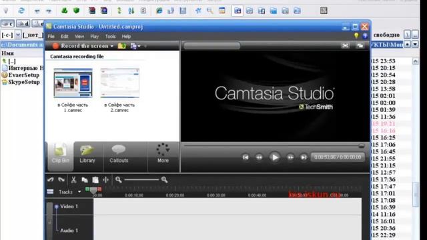427x240 pixels.
Task: Select the SkypeSetup file
Action: (x=21, y=82)
